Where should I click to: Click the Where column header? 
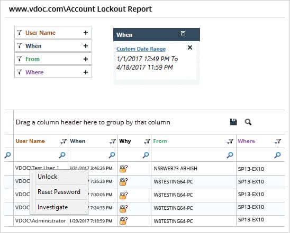[x=247, y=141]
